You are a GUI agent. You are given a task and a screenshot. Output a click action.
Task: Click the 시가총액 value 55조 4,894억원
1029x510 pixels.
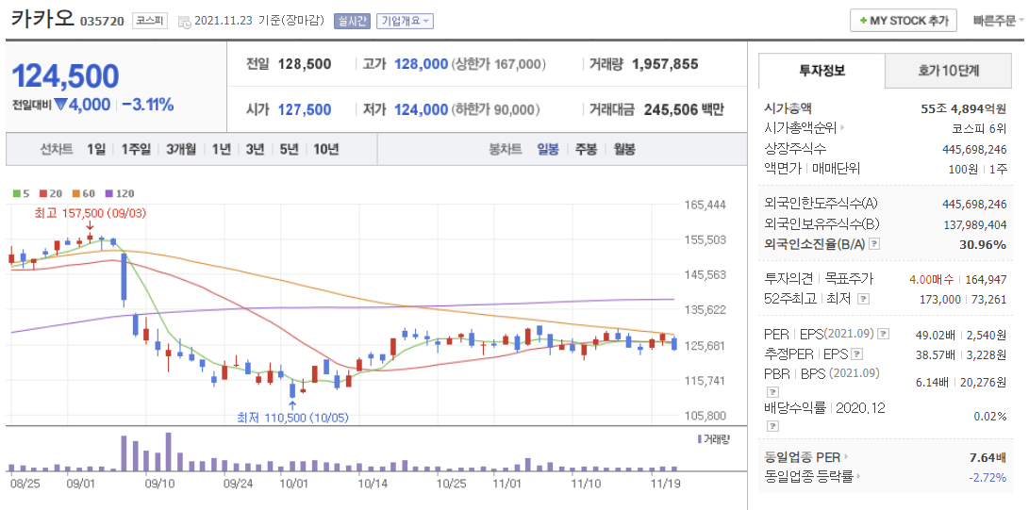coord(964,108)
